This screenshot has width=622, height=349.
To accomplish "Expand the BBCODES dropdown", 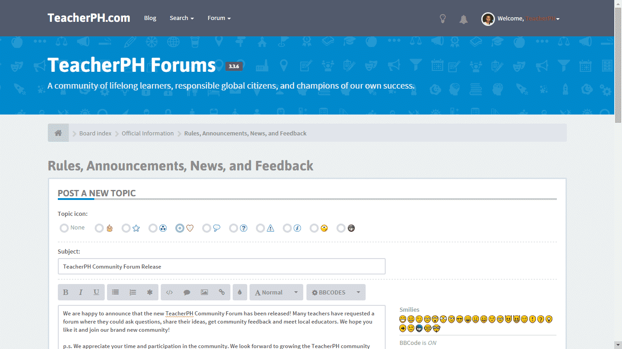I will [336, 292].
